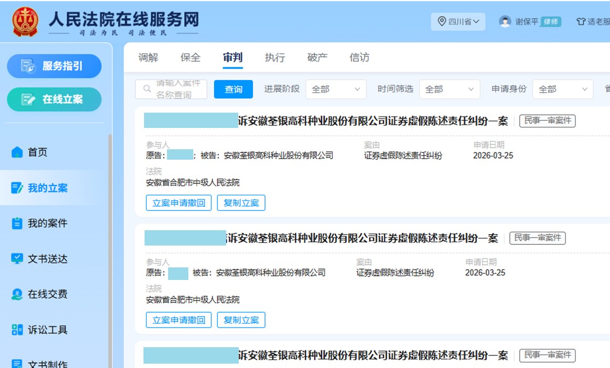Click the 诉讼工具 grid icon
The height and width of the screenshot is (368, 610).
(x=17, y=330)
